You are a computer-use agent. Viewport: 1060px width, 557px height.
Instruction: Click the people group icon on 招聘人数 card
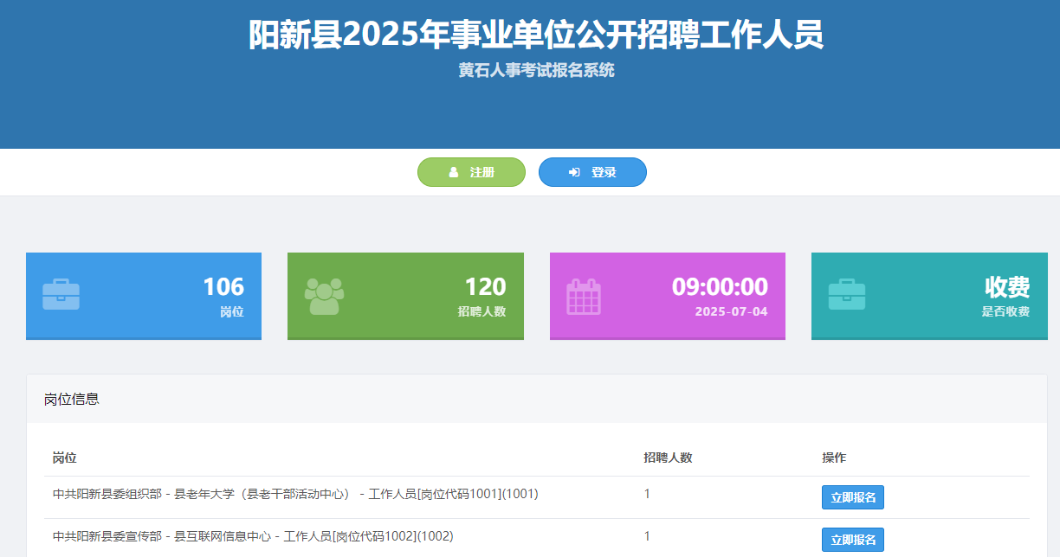tap(324, 296)
